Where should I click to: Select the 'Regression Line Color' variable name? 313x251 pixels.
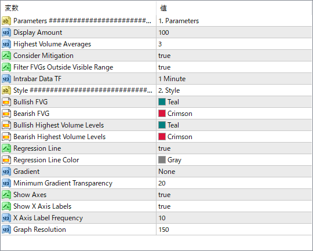(46, 160)
